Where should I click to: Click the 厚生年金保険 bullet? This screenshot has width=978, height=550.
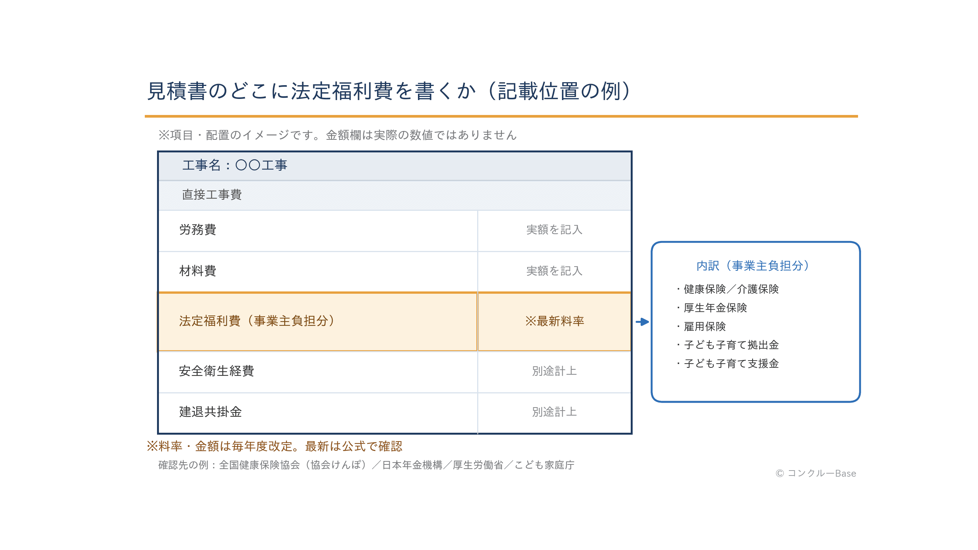712,308
